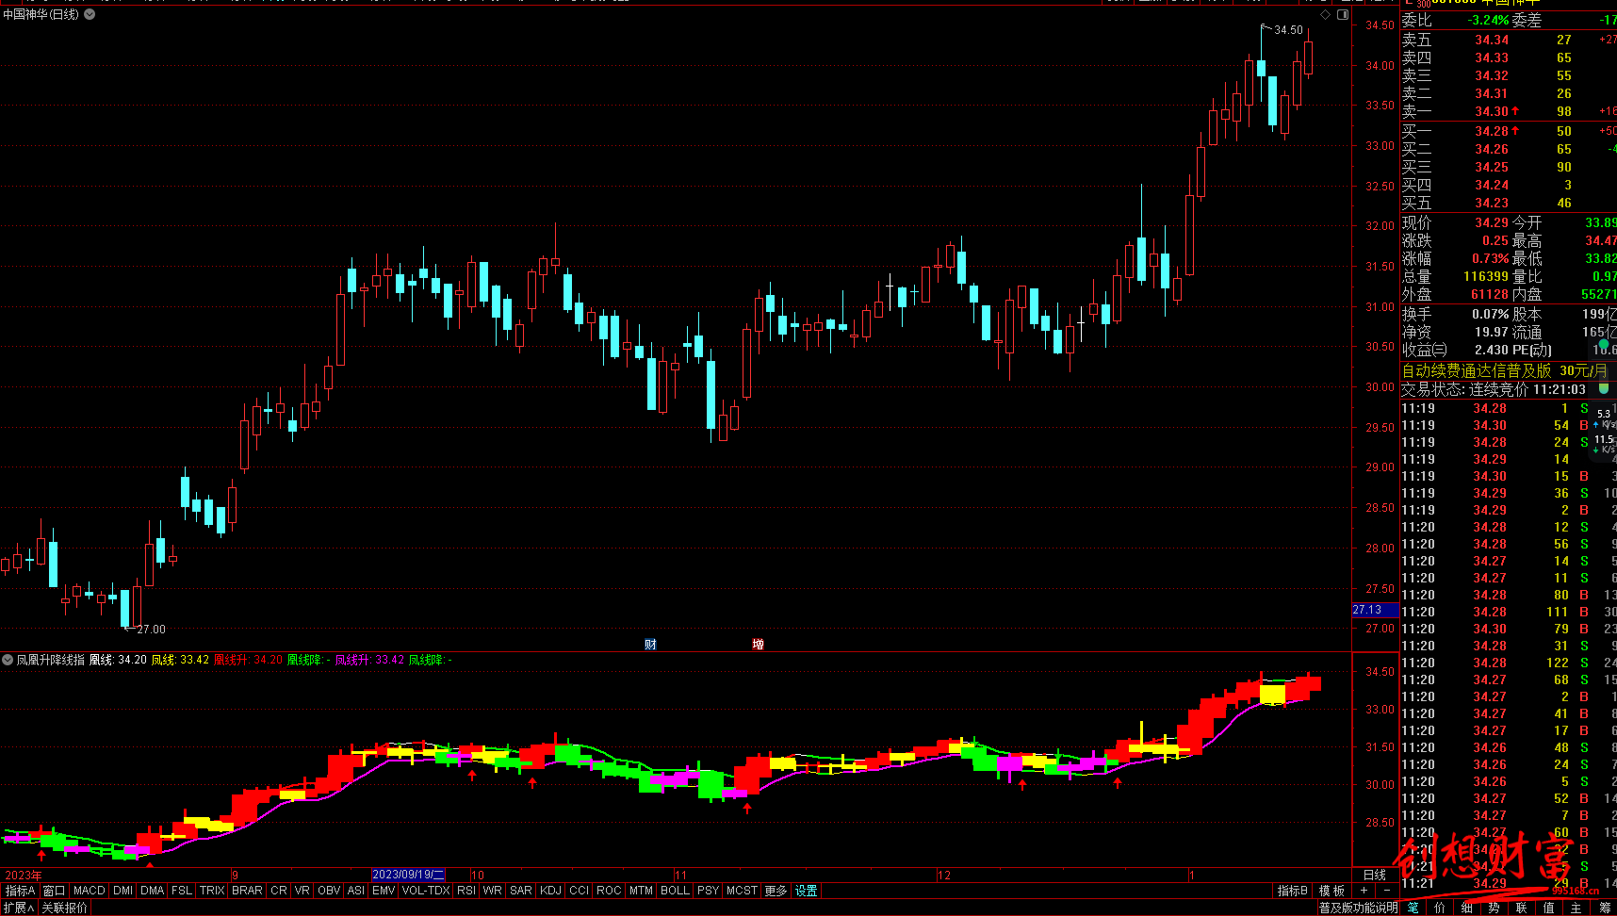This screenshot has width=1617, height=917.
Task: Click the 委比 value -3.24%
Action: click(x=1488, y=20)
